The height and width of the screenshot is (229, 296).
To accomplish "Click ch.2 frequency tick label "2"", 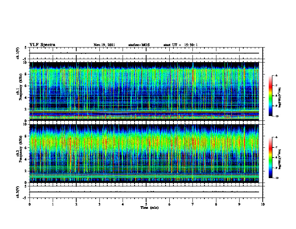I will [26, 171].
